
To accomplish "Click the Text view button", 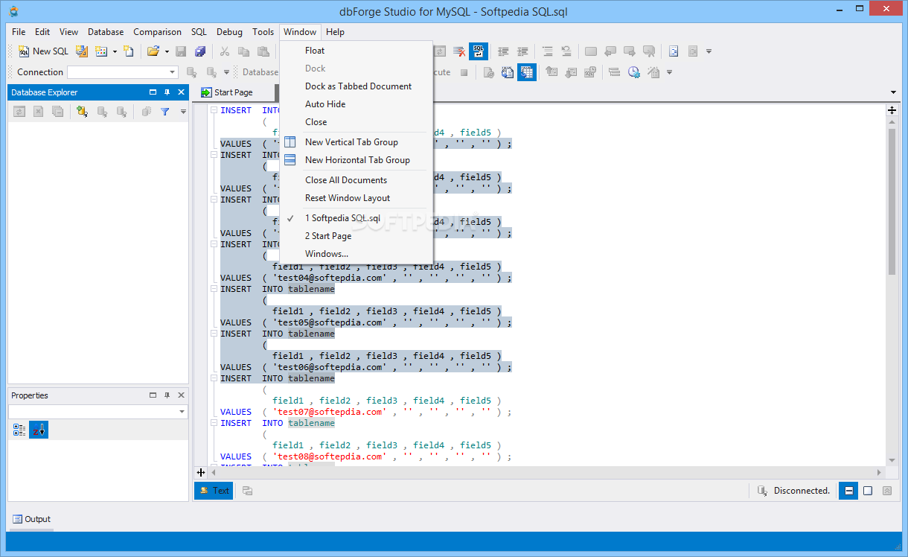I will (214, 491).
